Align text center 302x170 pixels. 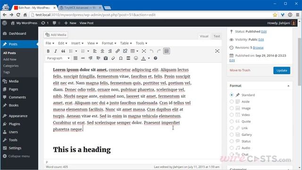[102, 51]
